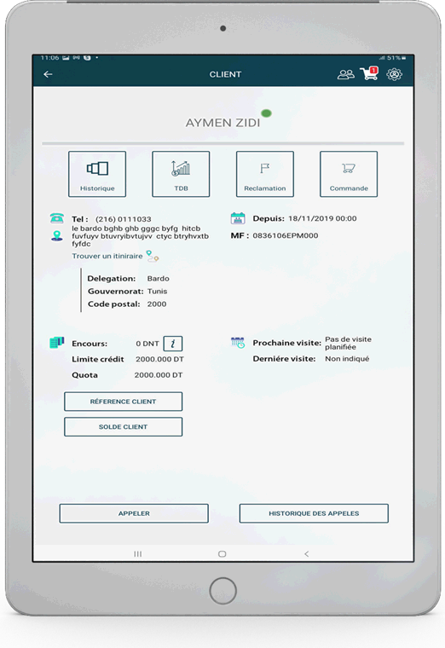Image resolution: width=445 pixels, height=648 pixels.
Task: Select Dernière visite value Non indiqué
Action: tap(347, 359)
